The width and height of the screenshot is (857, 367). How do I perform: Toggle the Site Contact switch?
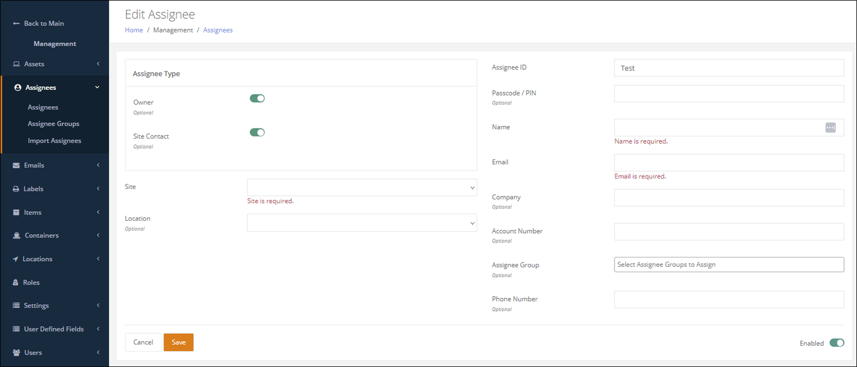(x=257, y=132)
